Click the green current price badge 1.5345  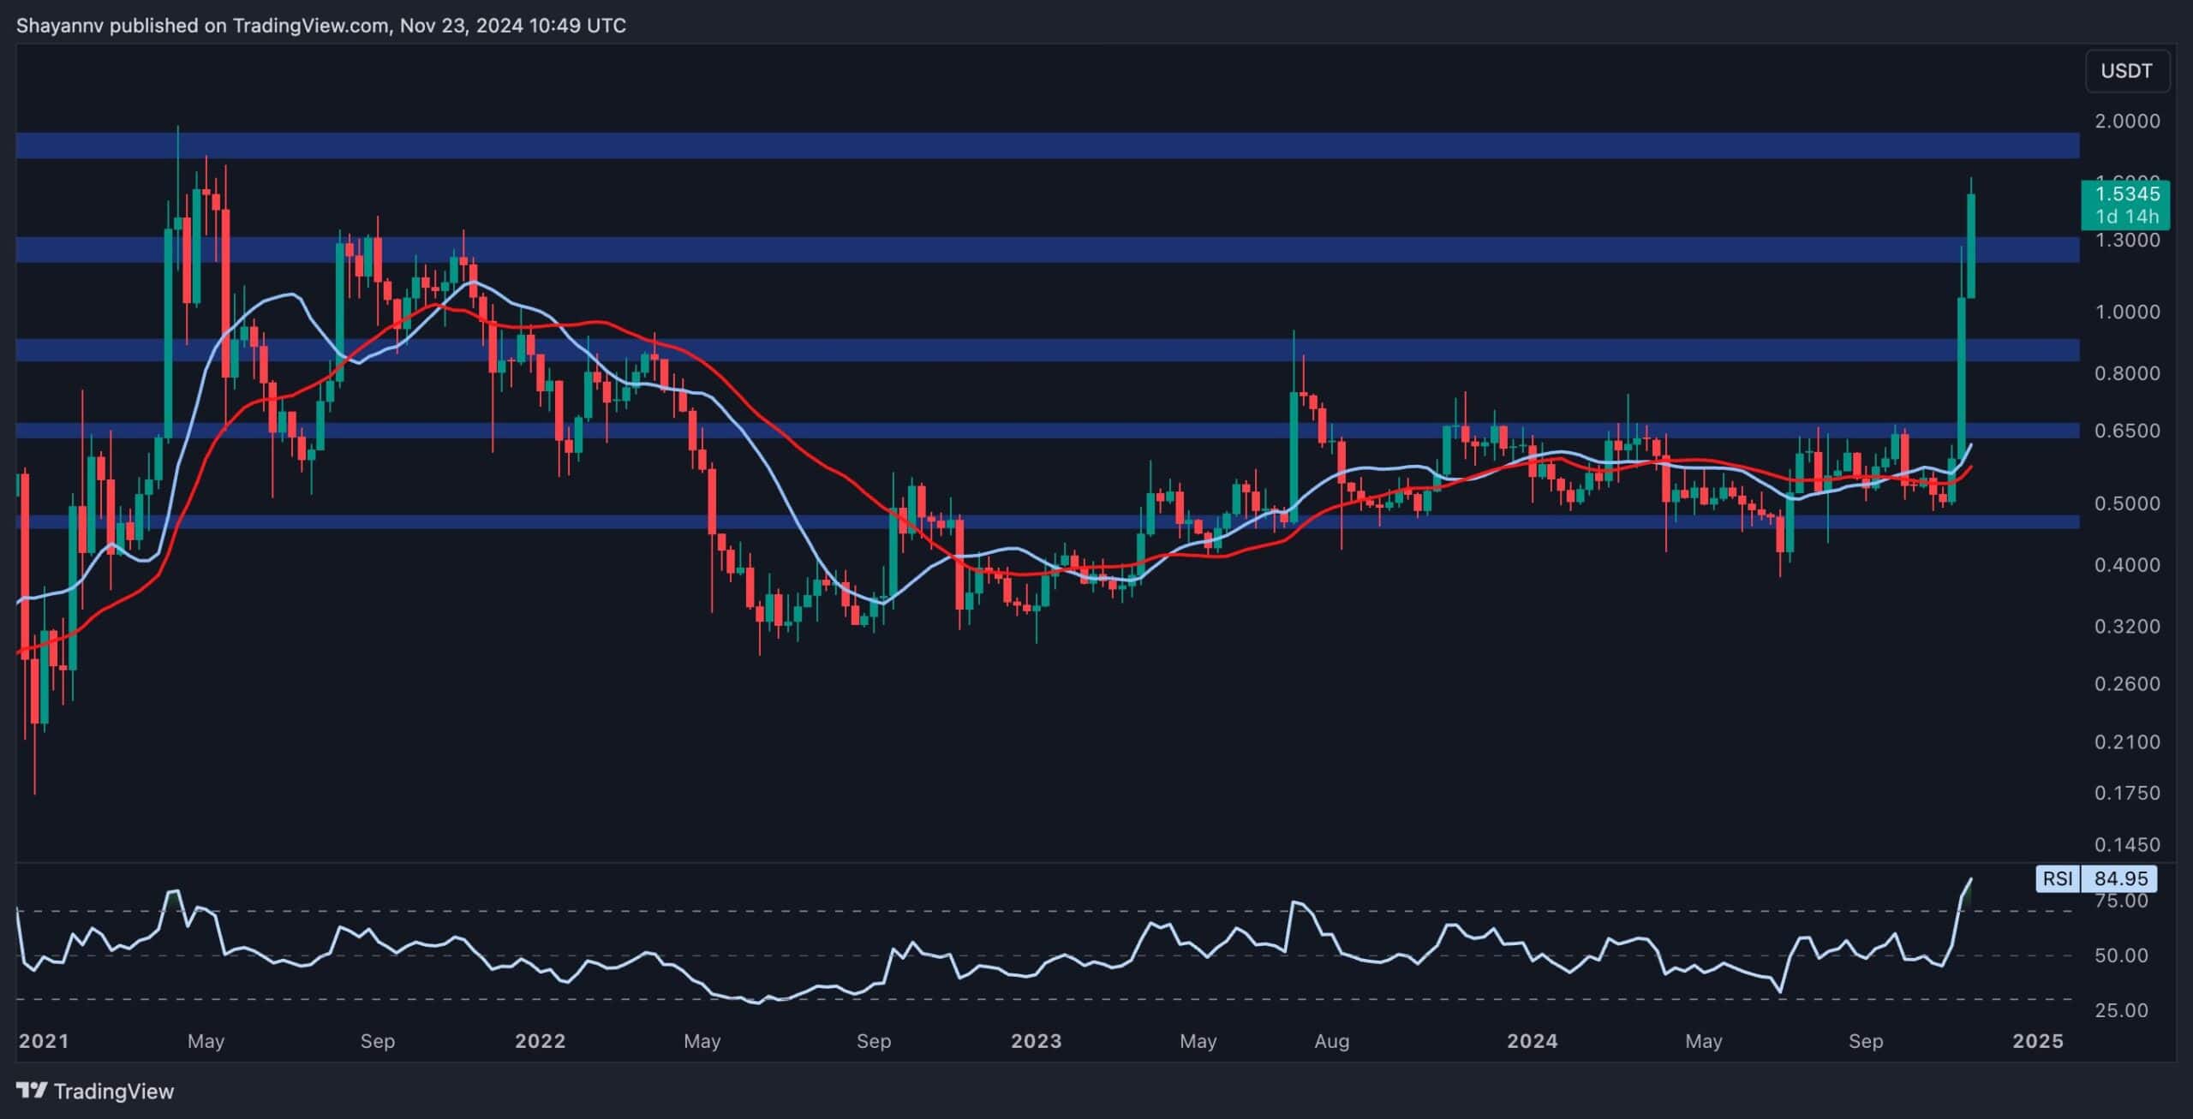point(2128,195)
